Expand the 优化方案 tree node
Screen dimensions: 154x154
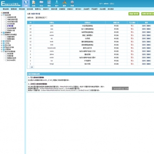[2, 45]
